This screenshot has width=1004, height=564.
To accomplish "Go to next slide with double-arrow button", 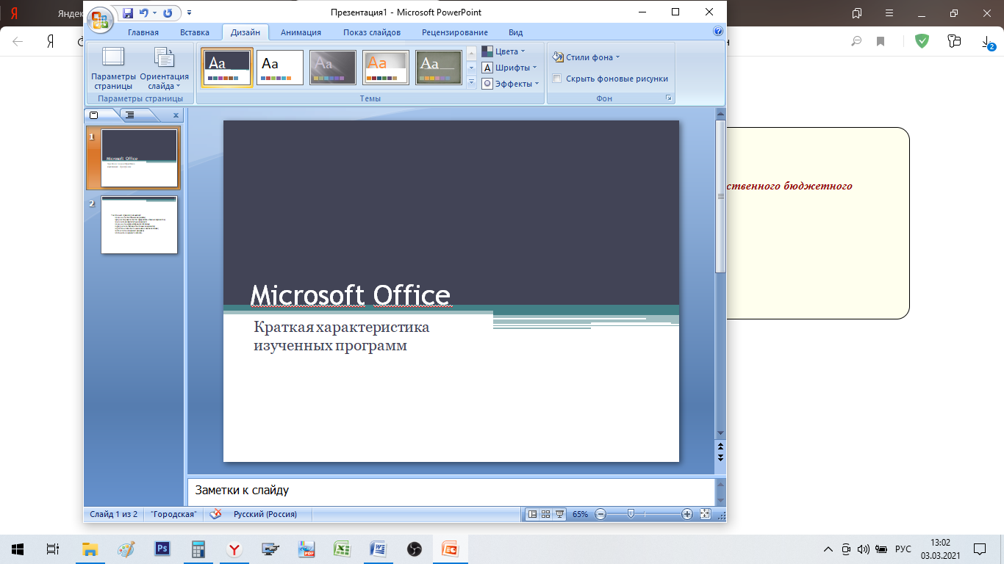I will click(720, 458).
